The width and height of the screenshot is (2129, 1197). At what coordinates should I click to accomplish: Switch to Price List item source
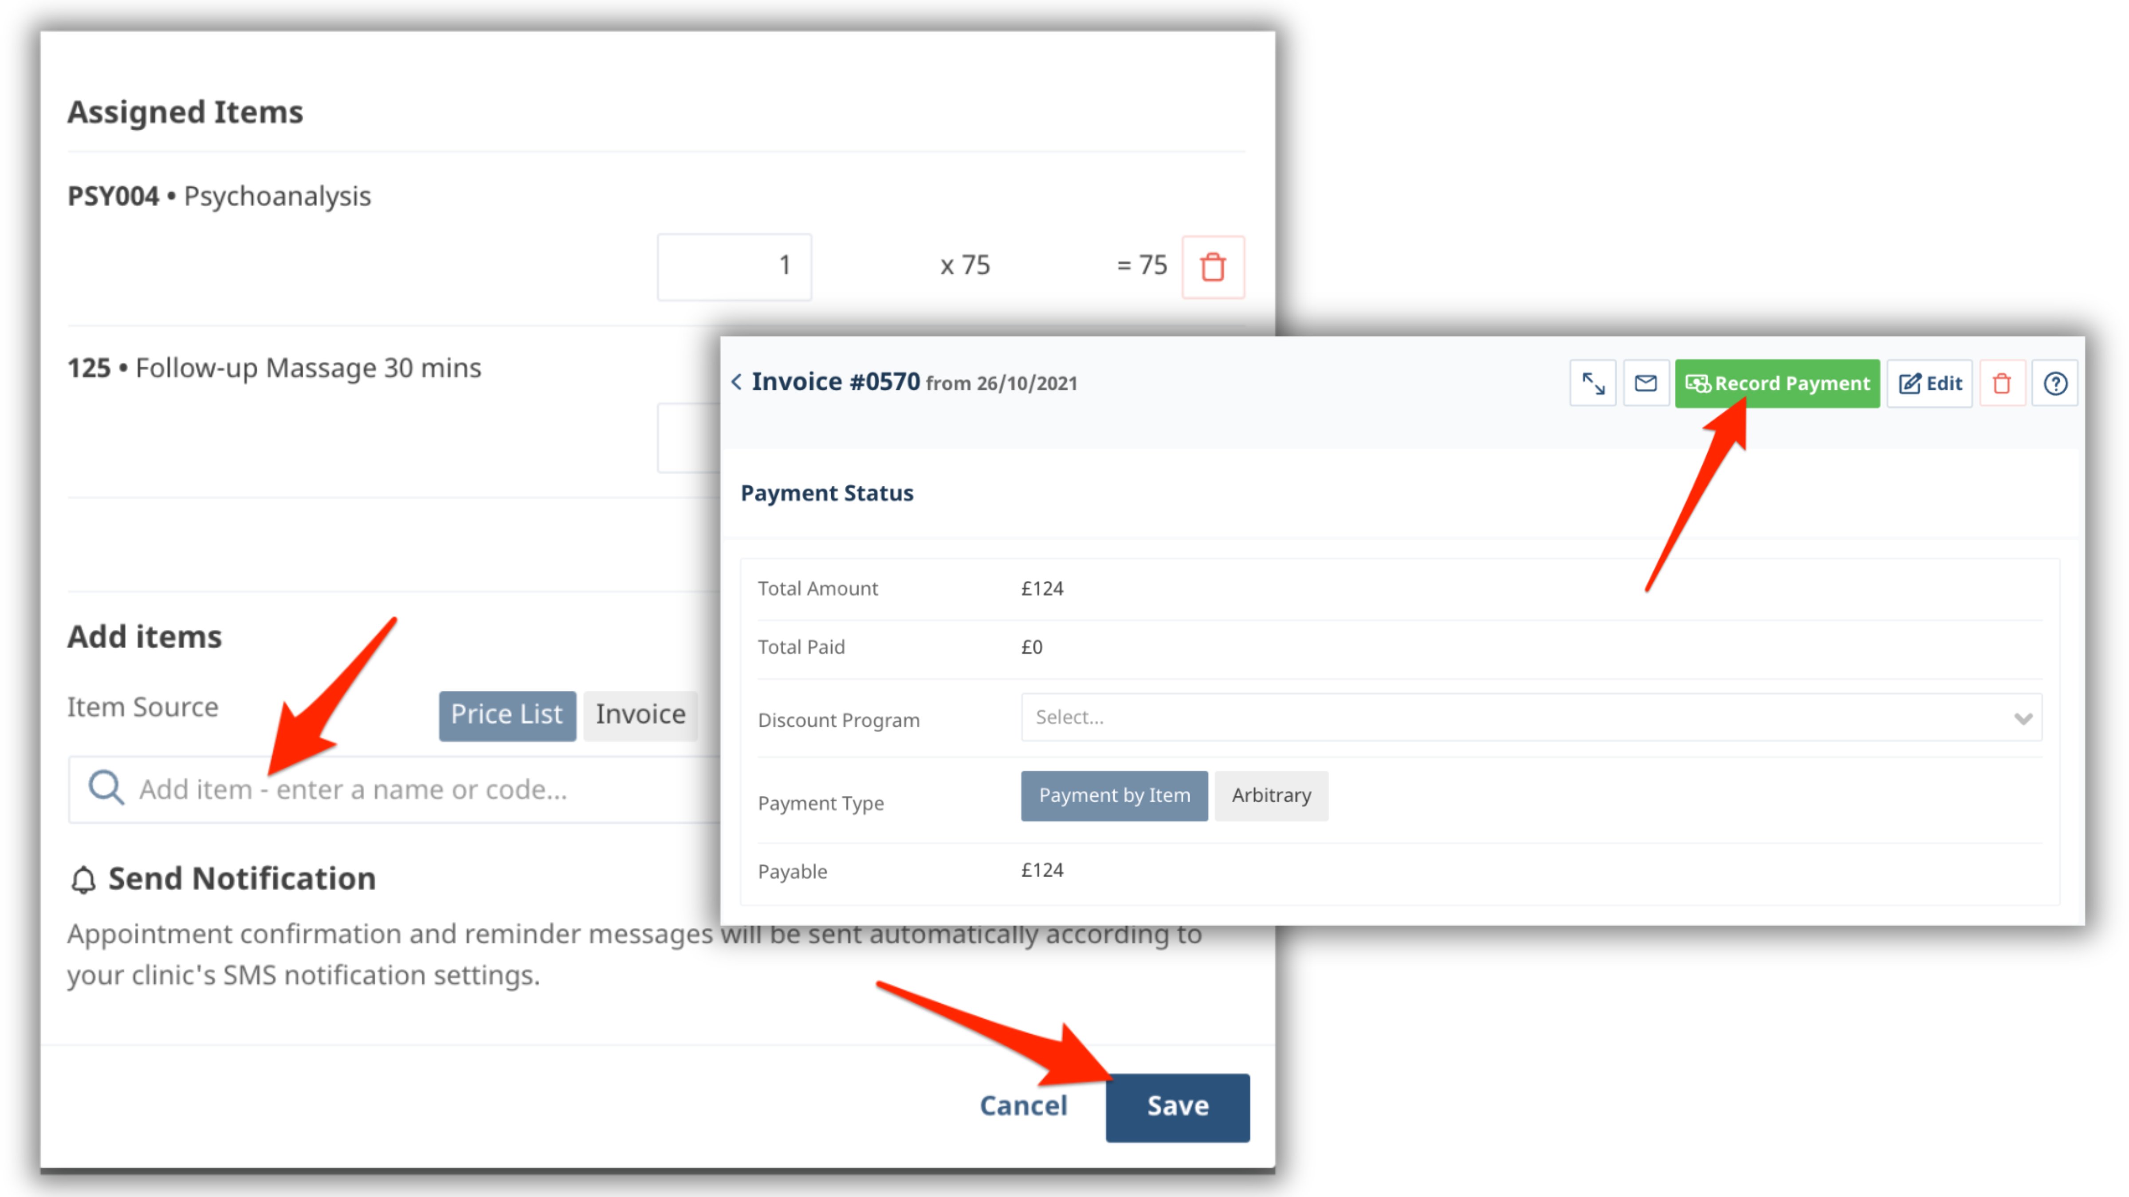(x=506, y=713)
